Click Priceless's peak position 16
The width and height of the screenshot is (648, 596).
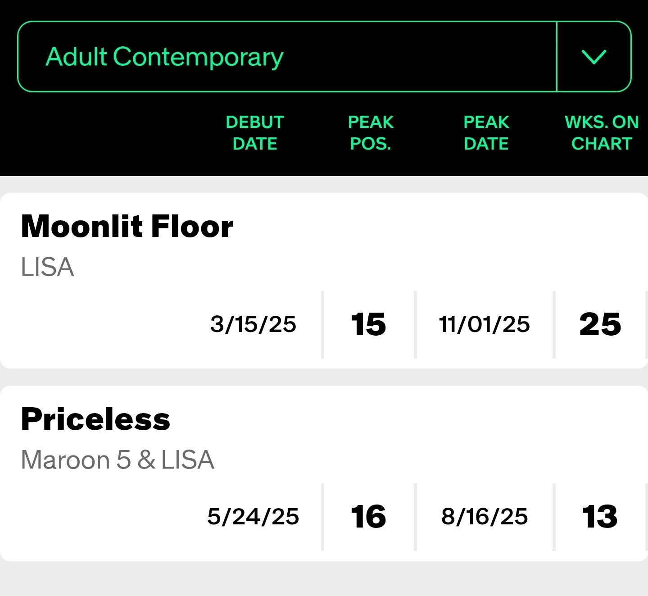[368, 517]
